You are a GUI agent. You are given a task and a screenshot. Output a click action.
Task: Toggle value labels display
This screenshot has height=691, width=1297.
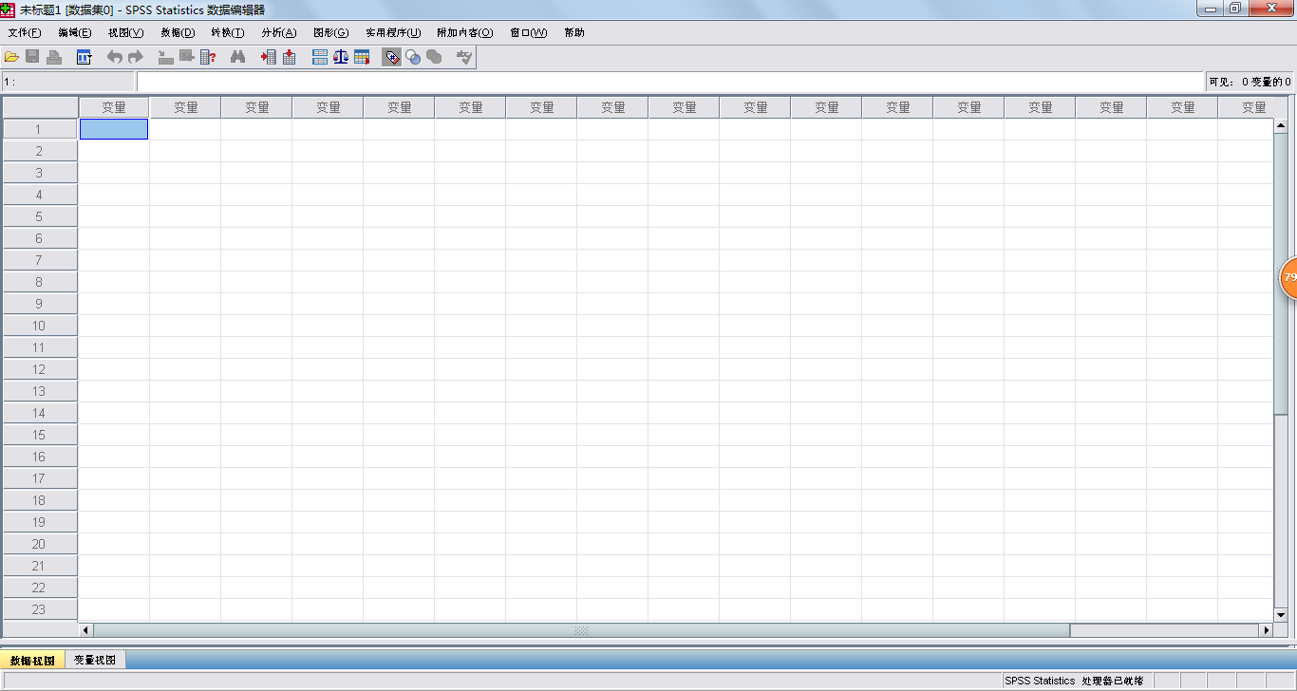coord(391,56)
